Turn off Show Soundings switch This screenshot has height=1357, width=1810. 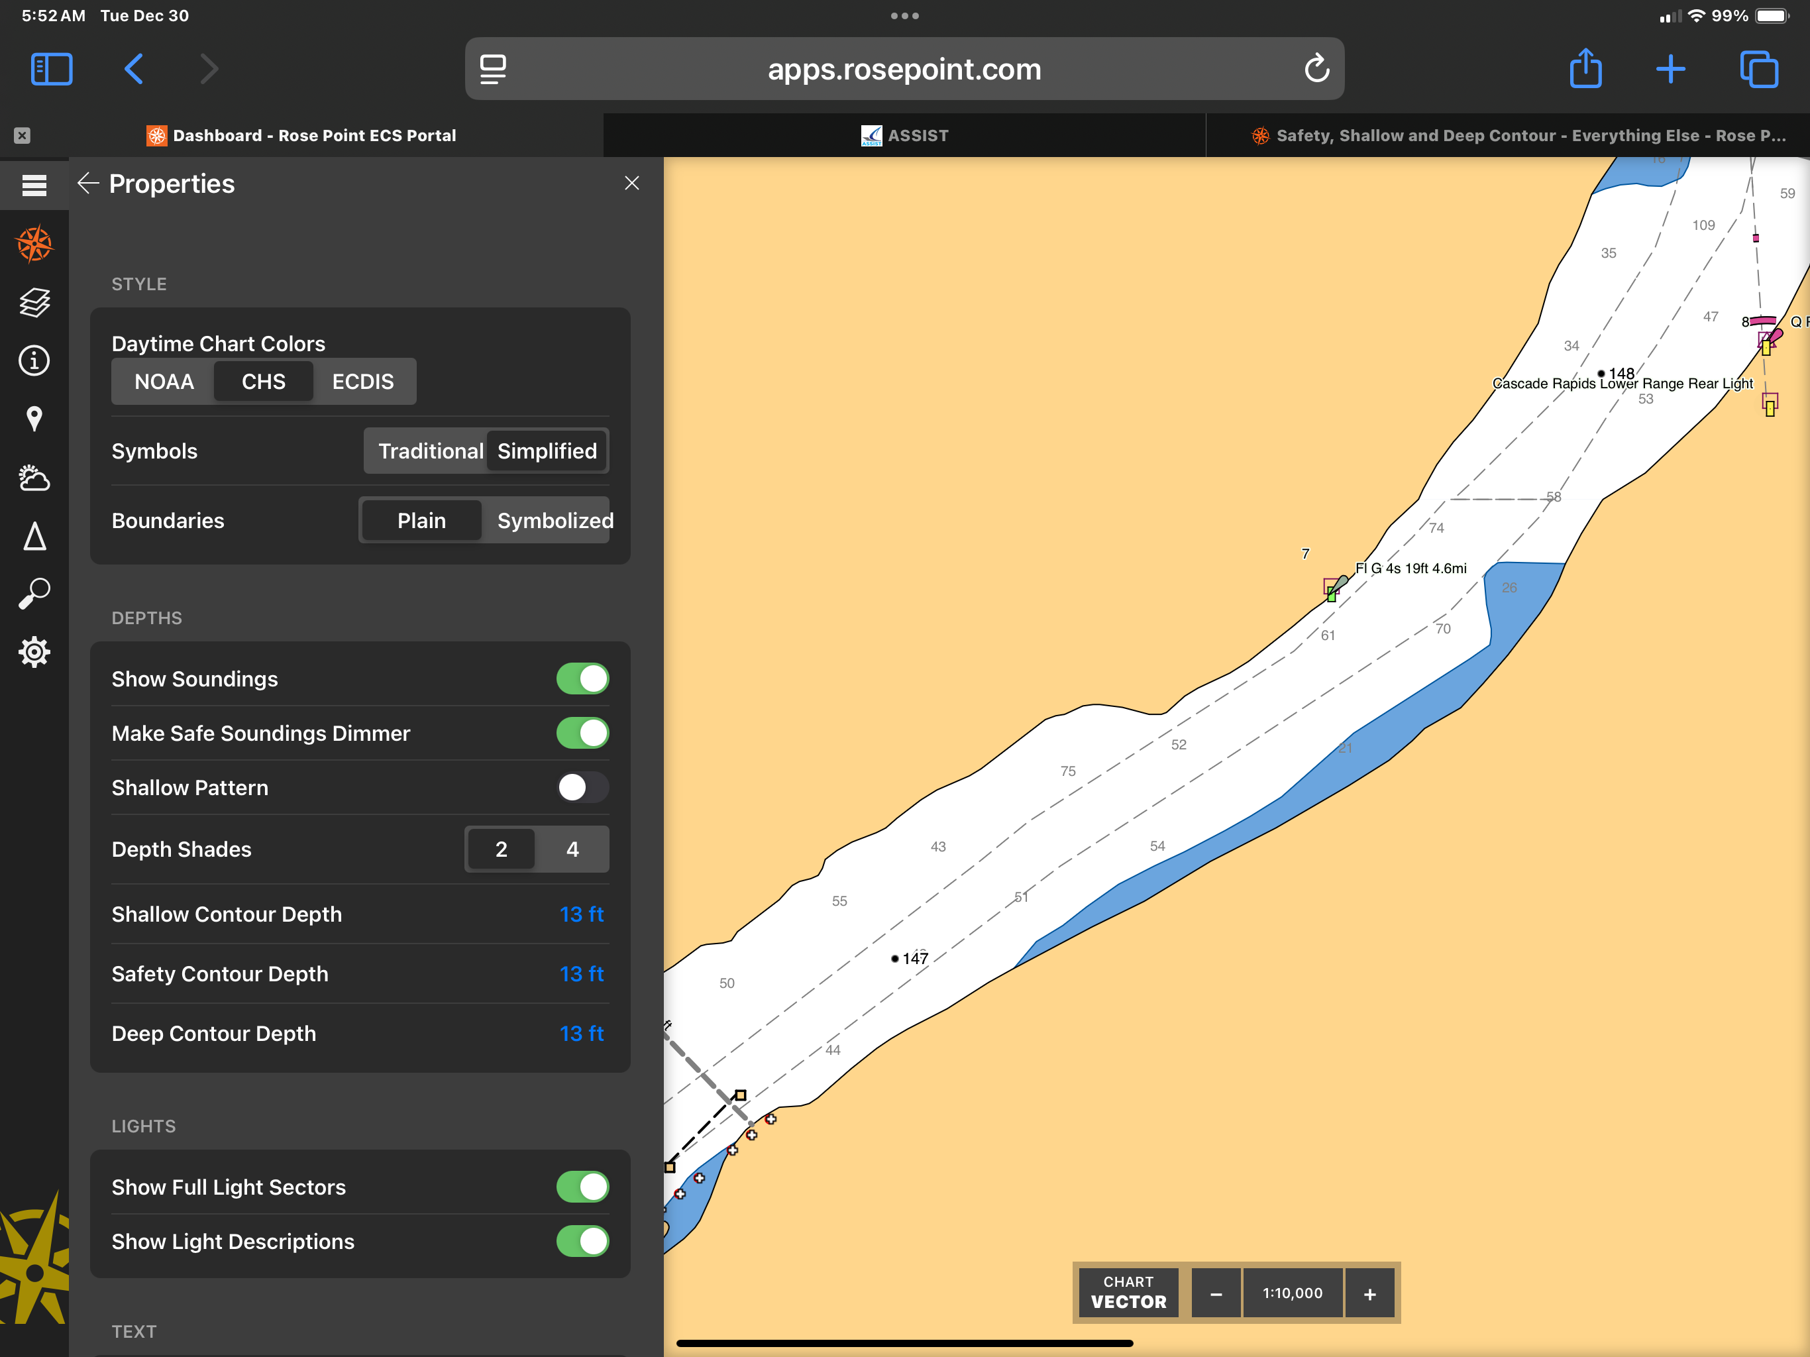(x=582, y=678)
